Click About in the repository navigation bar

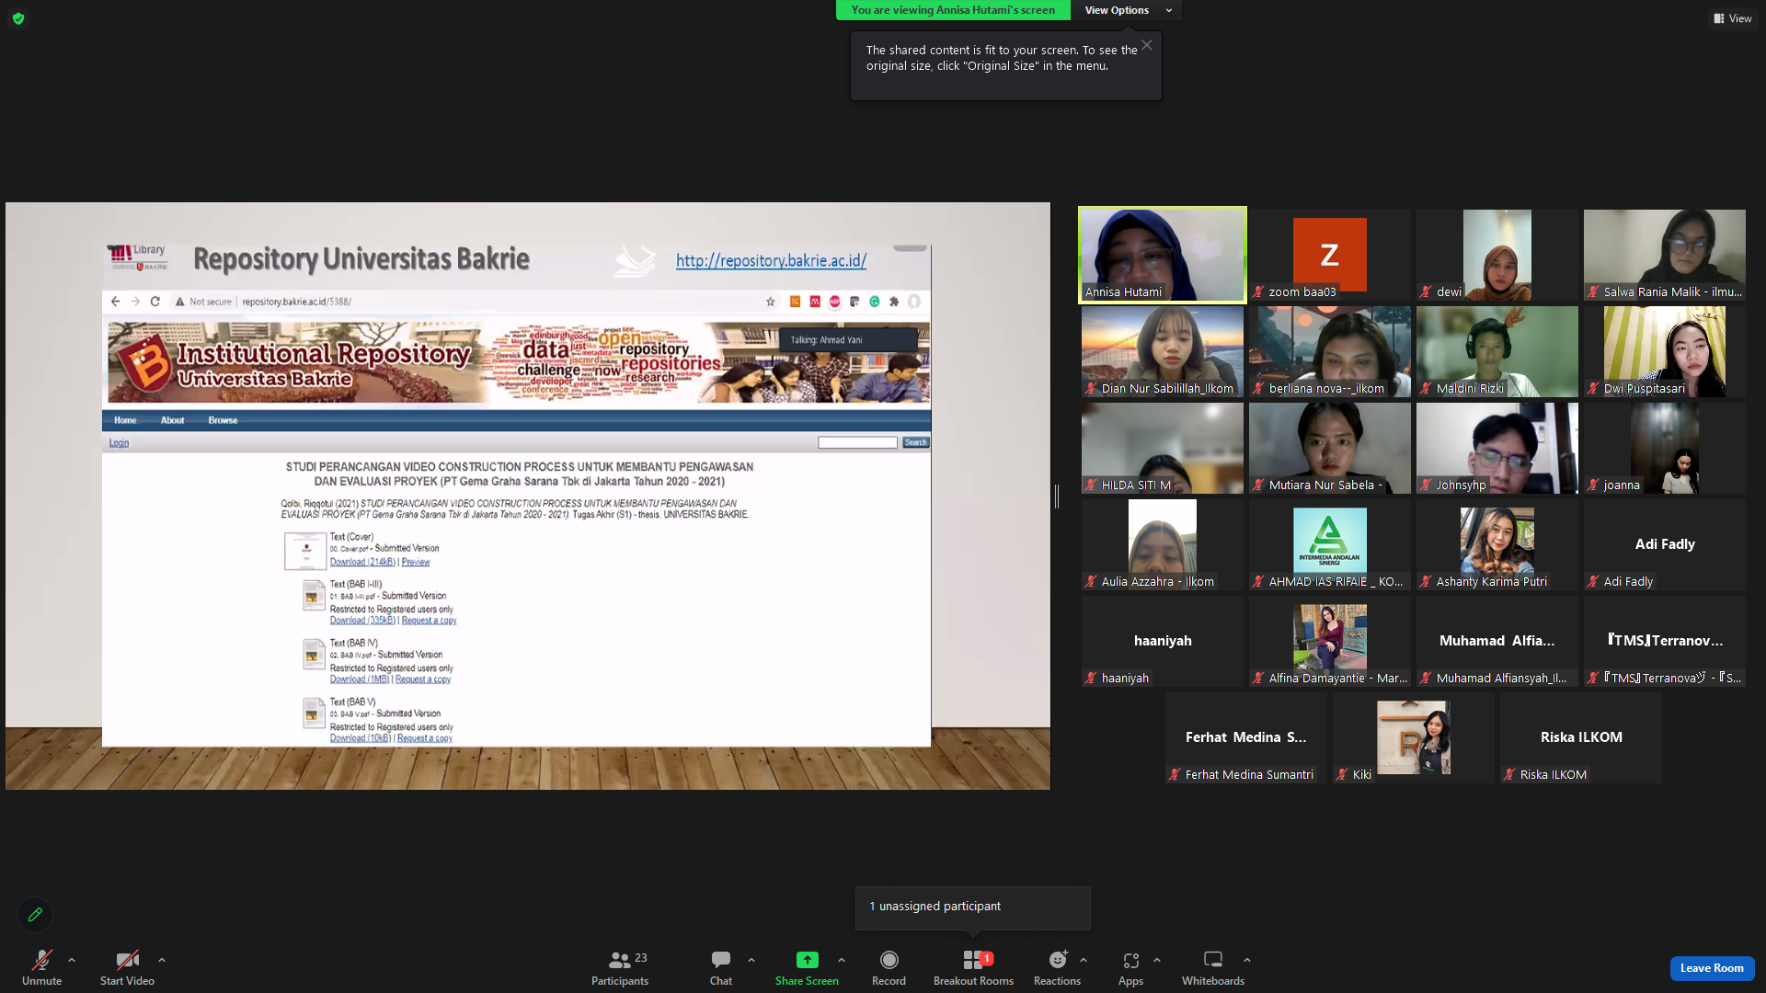172,420
